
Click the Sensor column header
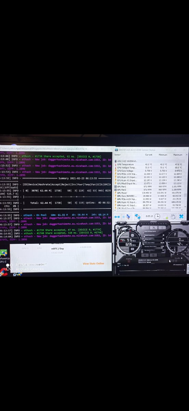point(118,155)
